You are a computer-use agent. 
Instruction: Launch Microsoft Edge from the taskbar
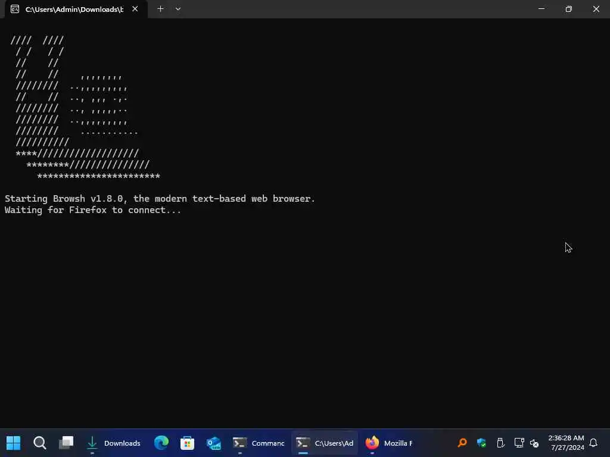click(x=161, y=443)
